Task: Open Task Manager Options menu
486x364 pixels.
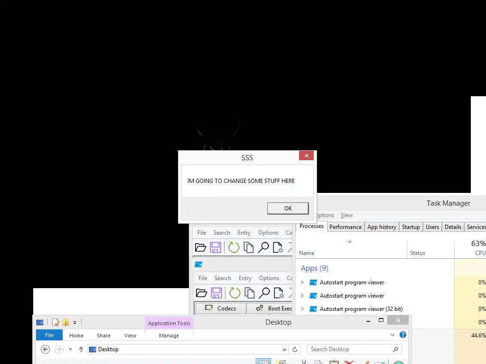Action: pyautogui.click(x=325, y=215)
